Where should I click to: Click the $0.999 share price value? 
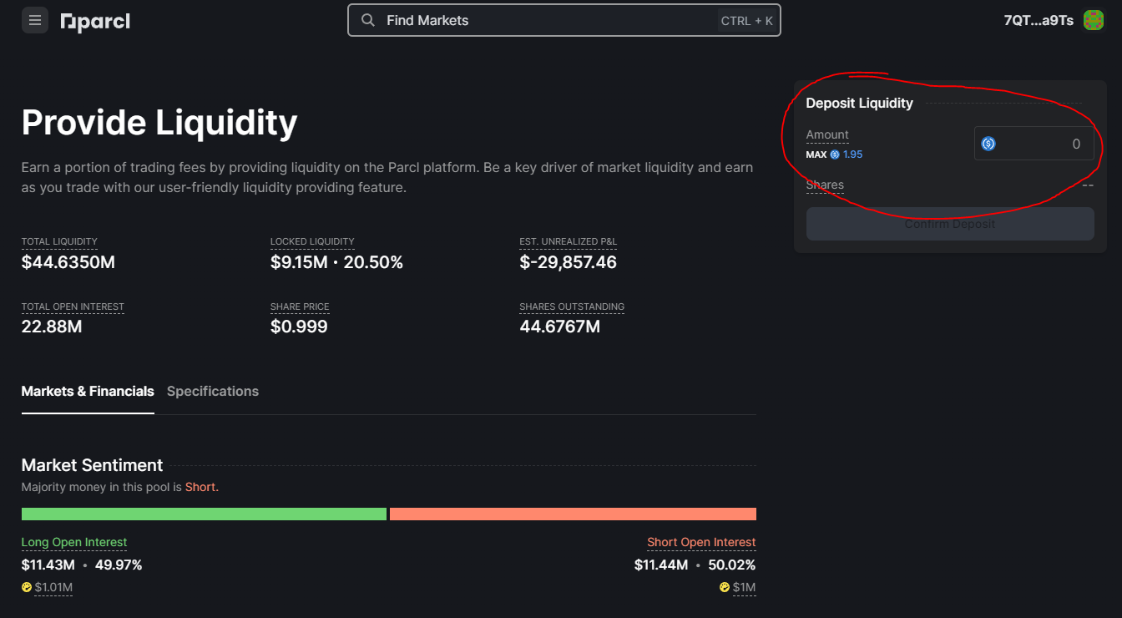tap(299, 327)
